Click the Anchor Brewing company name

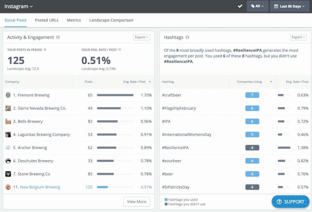point(32,148)
